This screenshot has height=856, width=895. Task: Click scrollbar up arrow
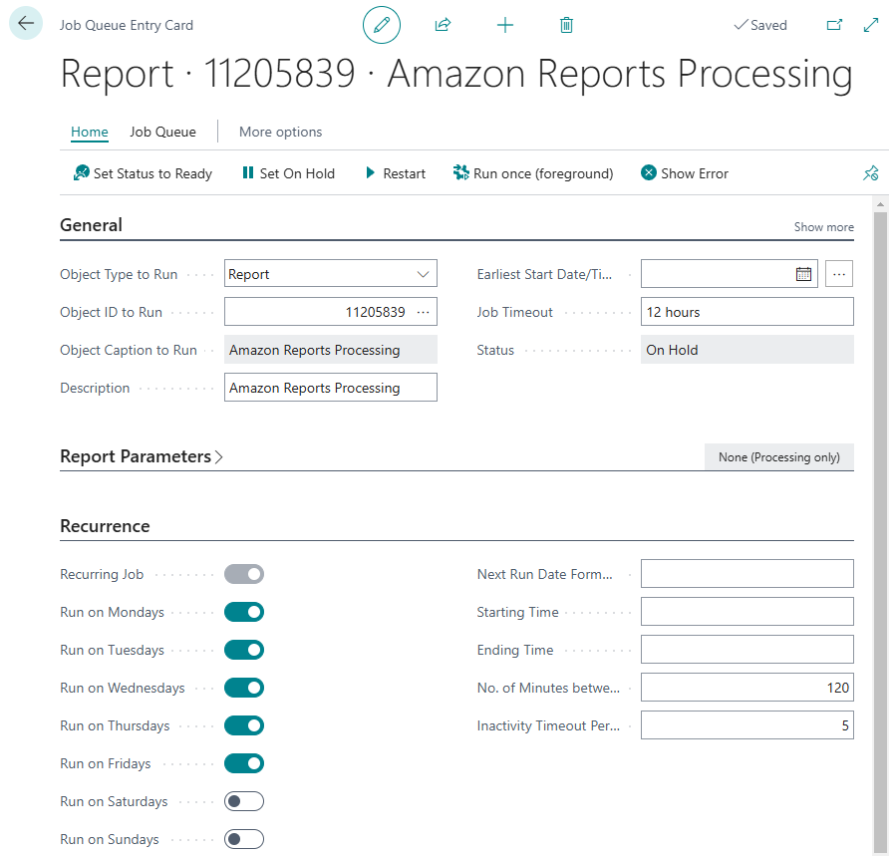pos(881,203)
